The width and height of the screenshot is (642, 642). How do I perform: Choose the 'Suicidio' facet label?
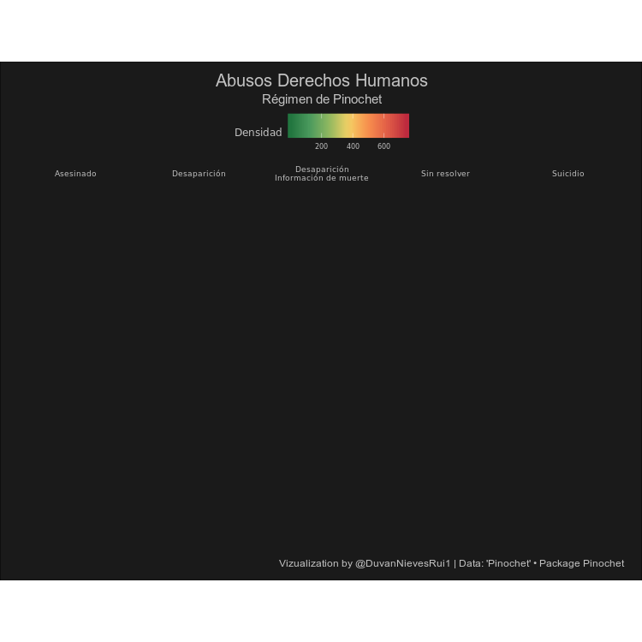point(568,174)
